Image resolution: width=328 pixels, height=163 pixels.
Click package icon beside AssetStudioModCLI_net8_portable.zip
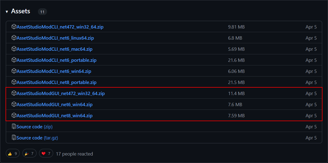coord(14,82)
